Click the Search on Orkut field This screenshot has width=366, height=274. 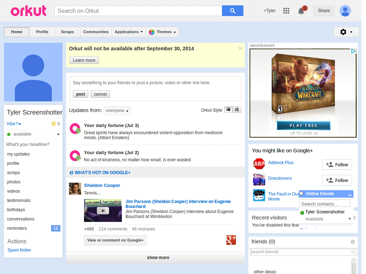click(138, 11)
